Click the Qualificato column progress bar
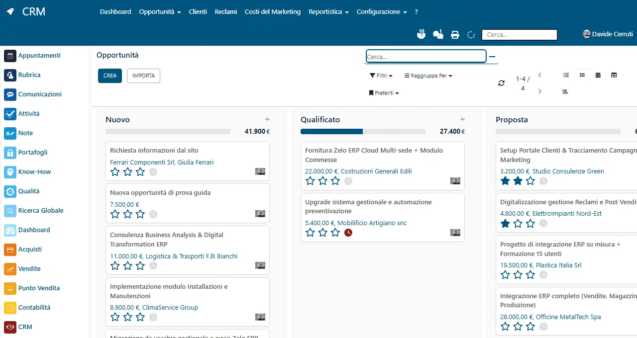The width and height of the screenshot is (637, 338). pyautogui.click(x=363, y=132)
